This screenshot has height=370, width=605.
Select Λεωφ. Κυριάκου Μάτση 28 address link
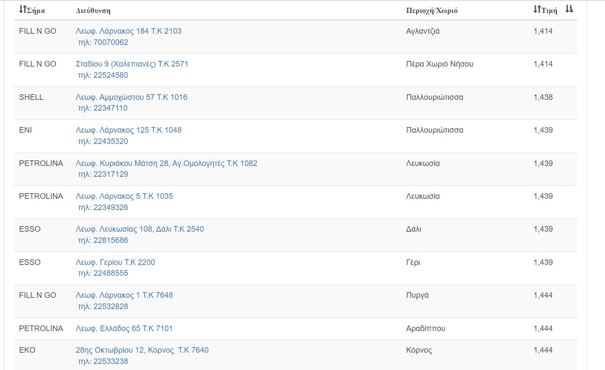click(x=166, y=163)
